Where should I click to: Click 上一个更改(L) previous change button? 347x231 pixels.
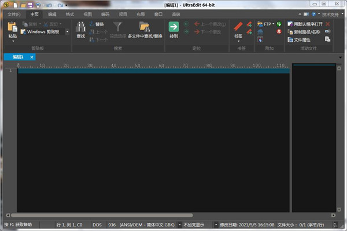click(210, 24)
